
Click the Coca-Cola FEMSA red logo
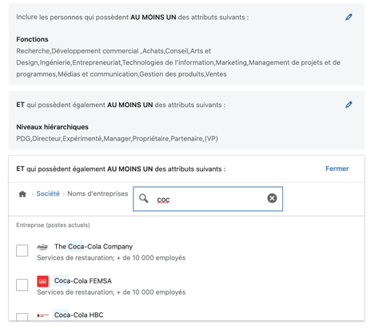(x=42, y=281)
